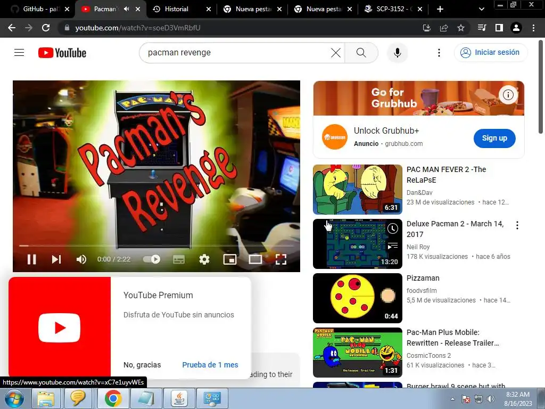Open Pac-Man Plus Mobile trailer thumbnail
This screenshot has height=409, width=545.
[357, 353]
